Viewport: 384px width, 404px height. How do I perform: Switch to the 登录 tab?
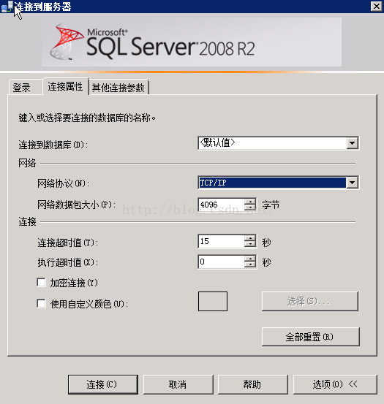pos(26,88)
